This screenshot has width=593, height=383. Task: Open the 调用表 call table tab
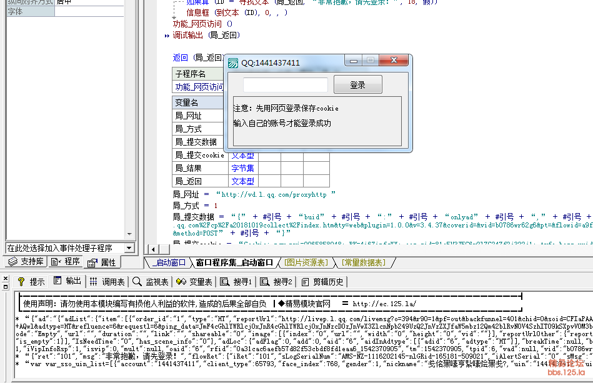(x=107, y=282)
